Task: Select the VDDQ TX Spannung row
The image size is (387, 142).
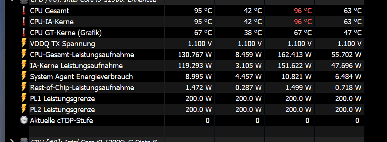Action: 197,44
